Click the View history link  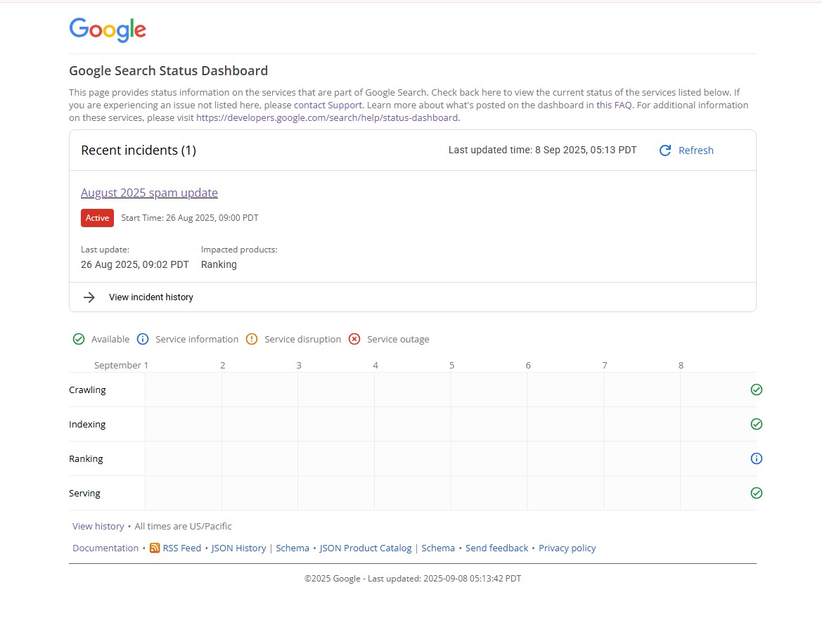pyautogui.click(x=98, y=526)
